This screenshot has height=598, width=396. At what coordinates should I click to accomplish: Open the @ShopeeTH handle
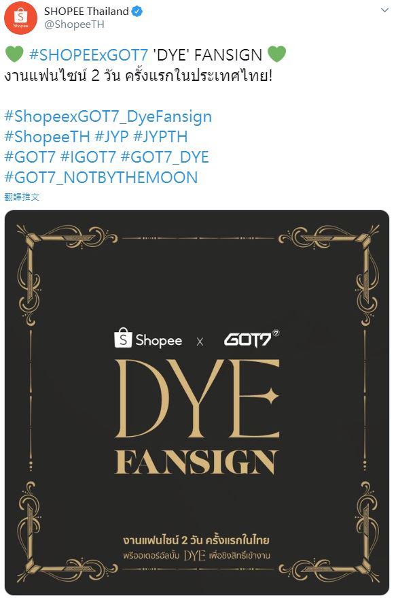[74, 24]
